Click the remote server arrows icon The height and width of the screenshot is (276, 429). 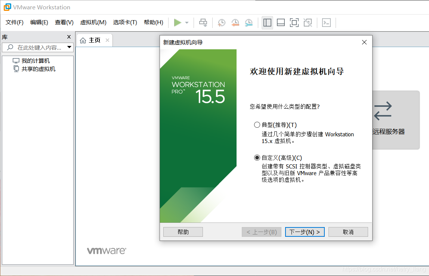coord(383,111)
